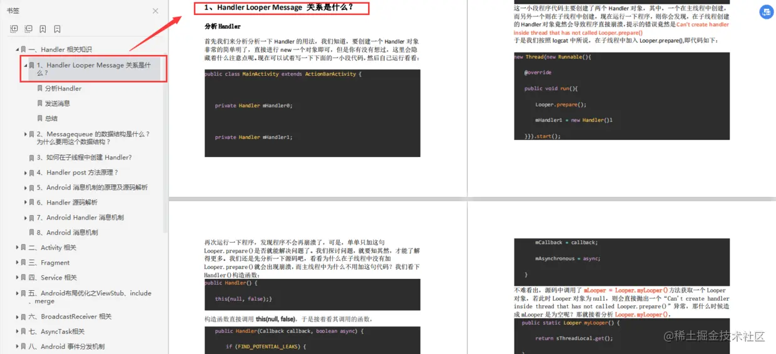Viewport: 776px width, 354px height.
Task: Select chapter 六、BroadcastReceiver 相关
Action: click(x=70, y=316)
